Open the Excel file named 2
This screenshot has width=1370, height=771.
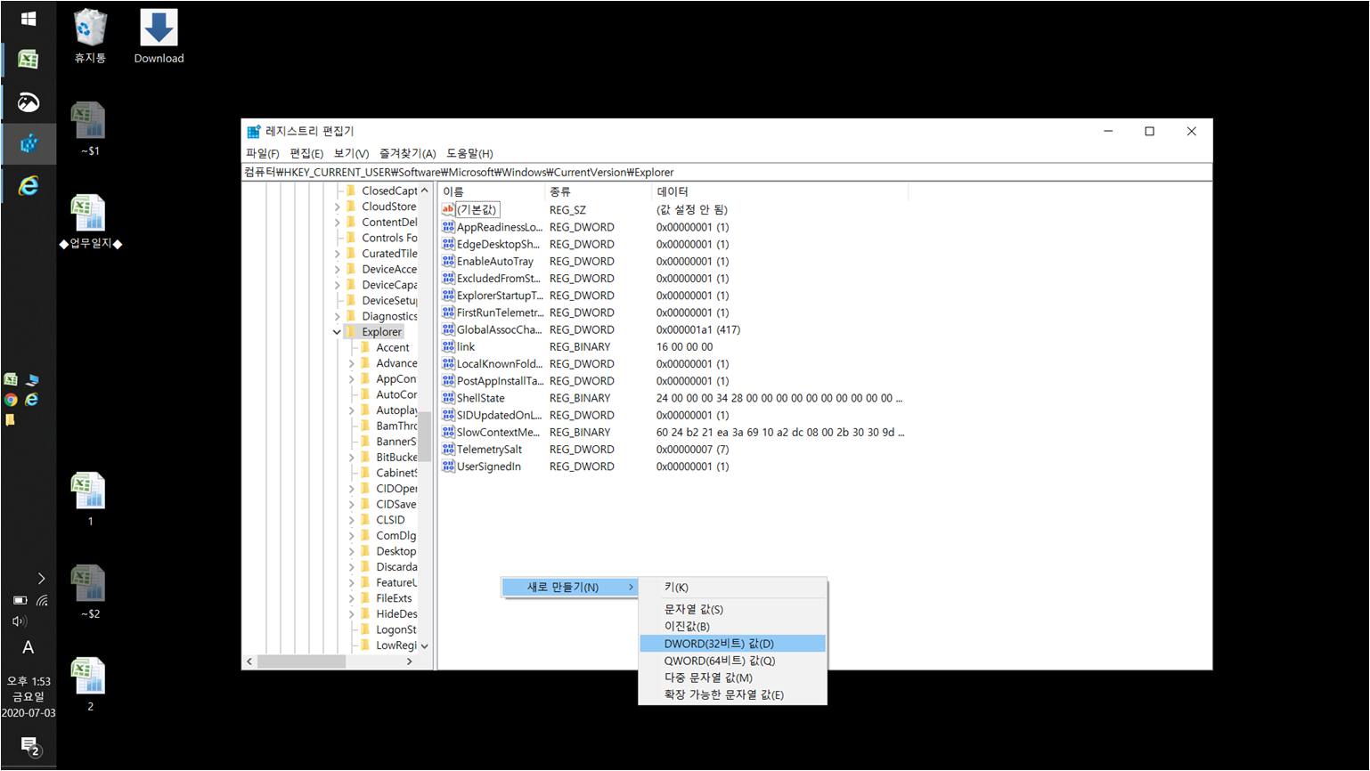pyautogui.click(x=89, y=685)
